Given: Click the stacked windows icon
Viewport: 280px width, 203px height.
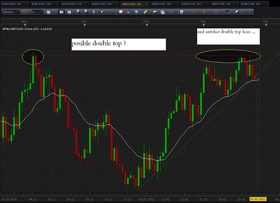Looking at the screenshot, I should [163, 12].
